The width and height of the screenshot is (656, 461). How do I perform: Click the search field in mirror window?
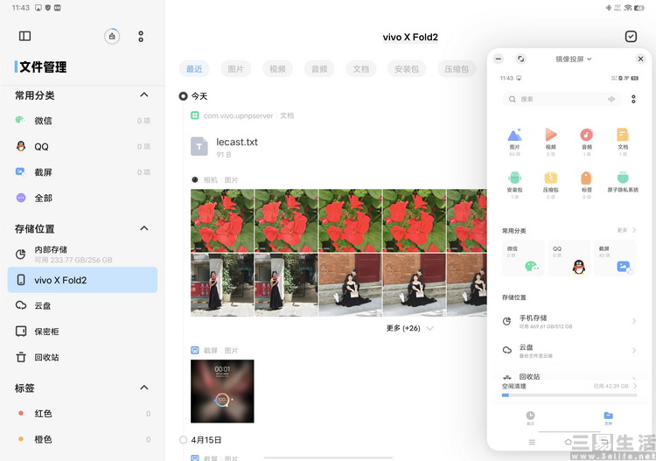click(x=562, y=99)
